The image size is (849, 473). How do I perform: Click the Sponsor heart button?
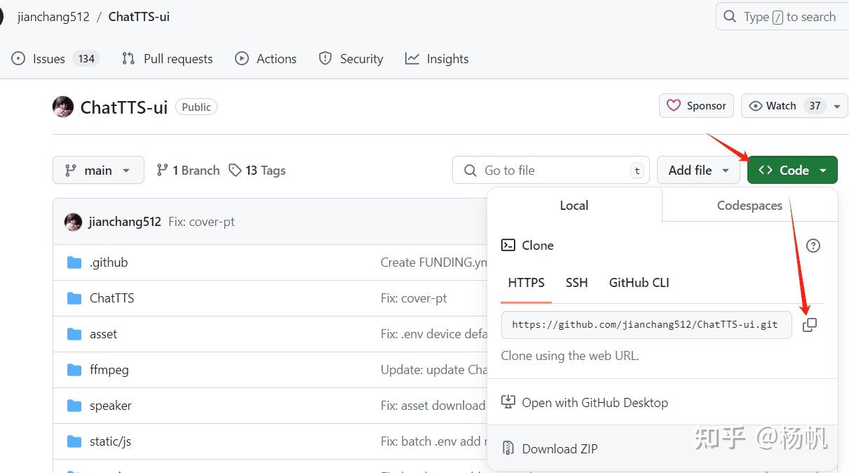pyautogui.click(x=696, y=106)
